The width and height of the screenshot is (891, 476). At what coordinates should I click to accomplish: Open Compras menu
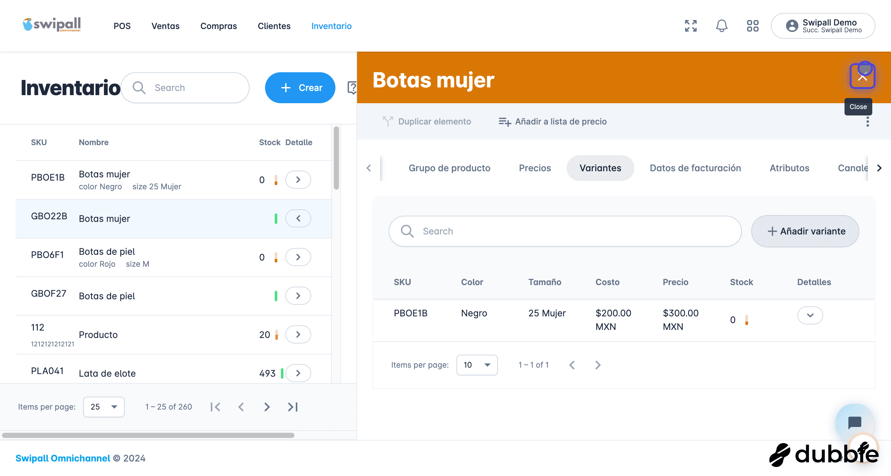219,26
